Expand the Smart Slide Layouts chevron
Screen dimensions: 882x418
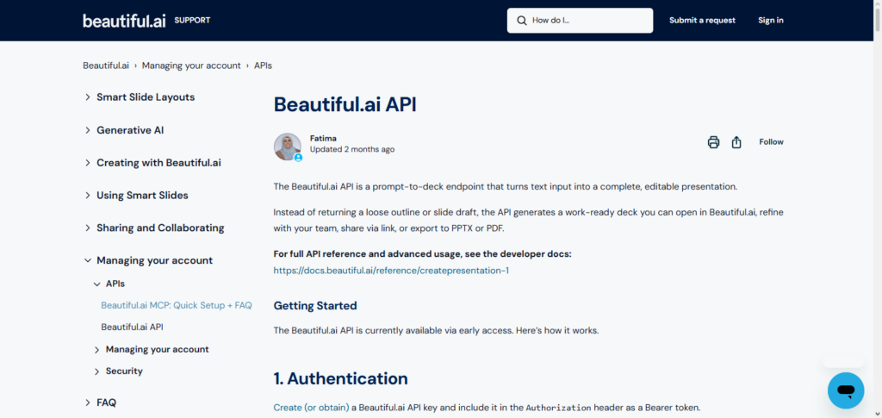pos(88,97)
